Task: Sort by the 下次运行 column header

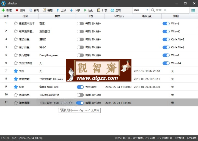Action: point(119,16)
